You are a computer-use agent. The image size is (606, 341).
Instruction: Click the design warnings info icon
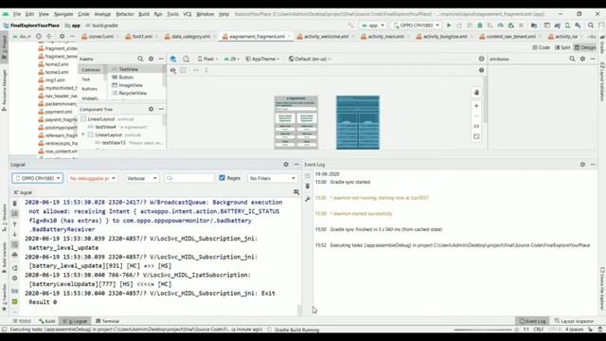(x=481, y=59)
